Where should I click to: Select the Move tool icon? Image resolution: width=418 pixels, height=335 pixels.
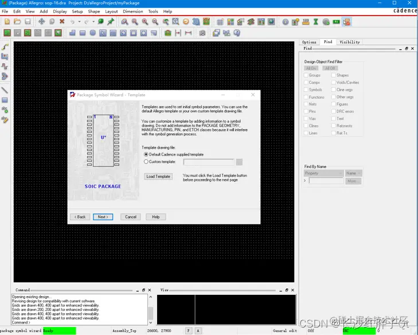pyautogui.click(x=41, y=22)
